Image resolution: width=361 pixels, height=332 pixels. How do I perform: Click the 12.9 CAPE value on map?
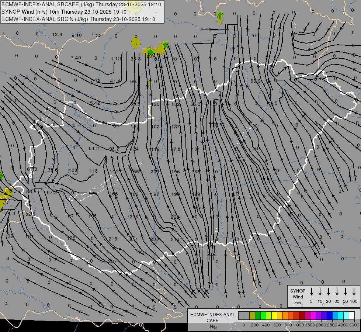[x=57, y=35]
